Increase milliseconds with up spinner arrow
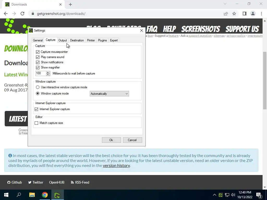This screenshot has width=267, height=200. (x=48, y=72)
